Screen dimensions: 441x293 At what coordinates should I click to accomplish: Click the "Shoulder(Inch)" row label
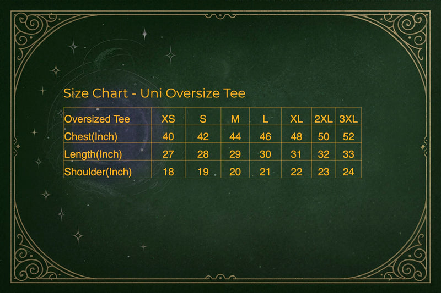[98, 172]
